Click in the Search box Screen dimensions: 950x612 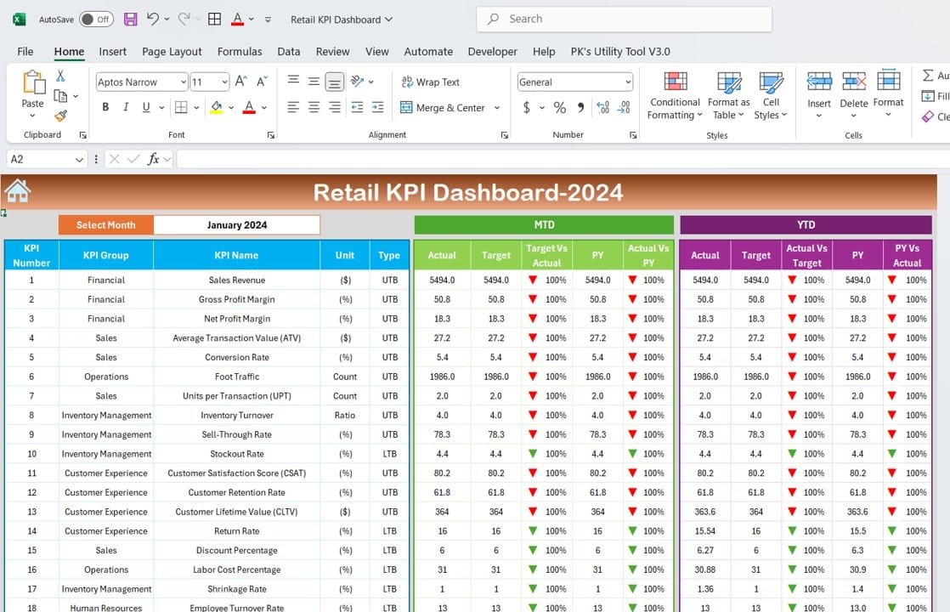[625, 19]
